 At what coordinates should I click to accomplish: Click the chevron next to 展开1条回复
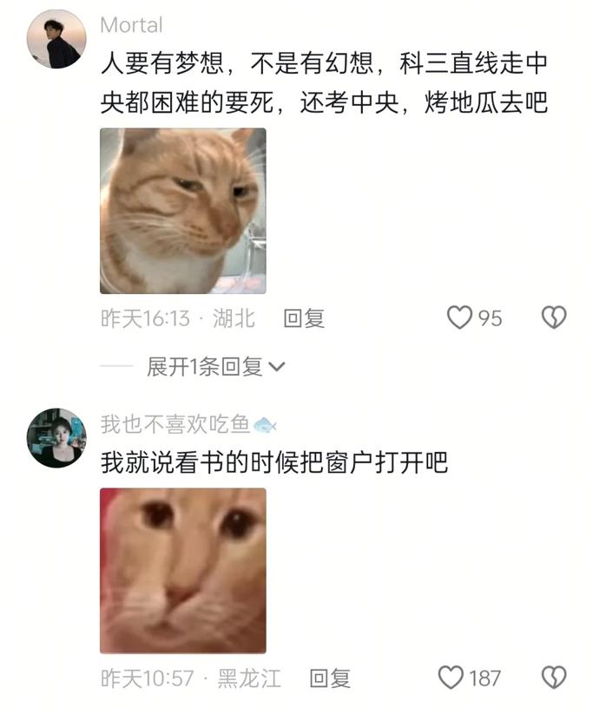277,367
